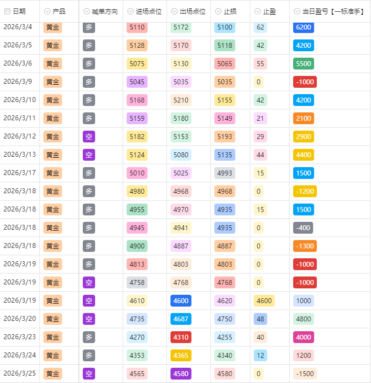Select the 当日盈亏【一标准手】 column header text
The image size is (371, 383).
(334, 11)
